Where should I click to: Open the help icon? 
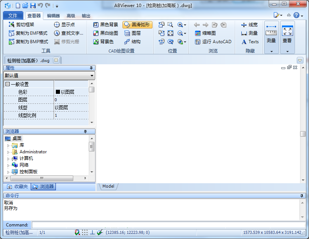coord(296,15)
